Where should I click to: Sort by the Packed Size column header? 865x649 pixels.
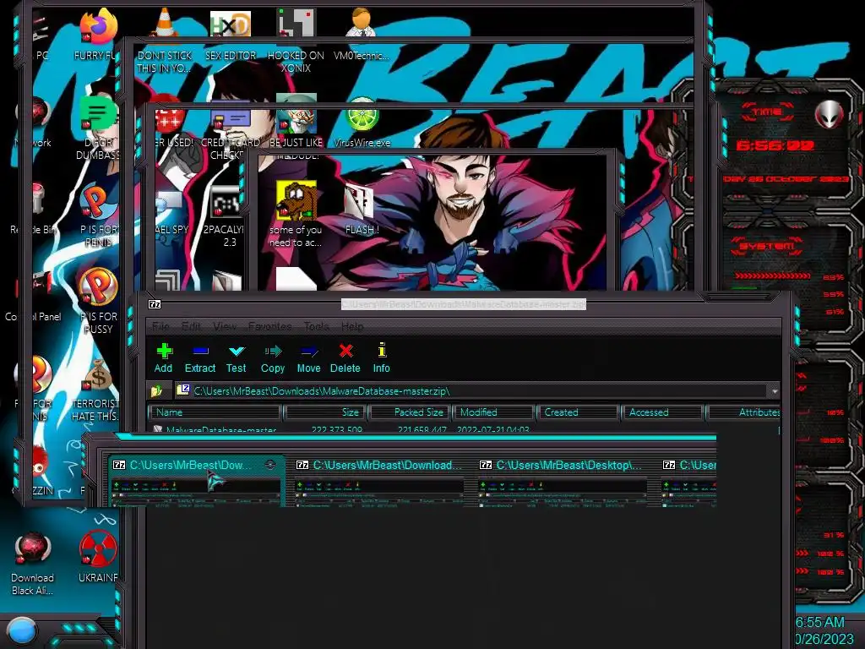(x=410, y=412)
